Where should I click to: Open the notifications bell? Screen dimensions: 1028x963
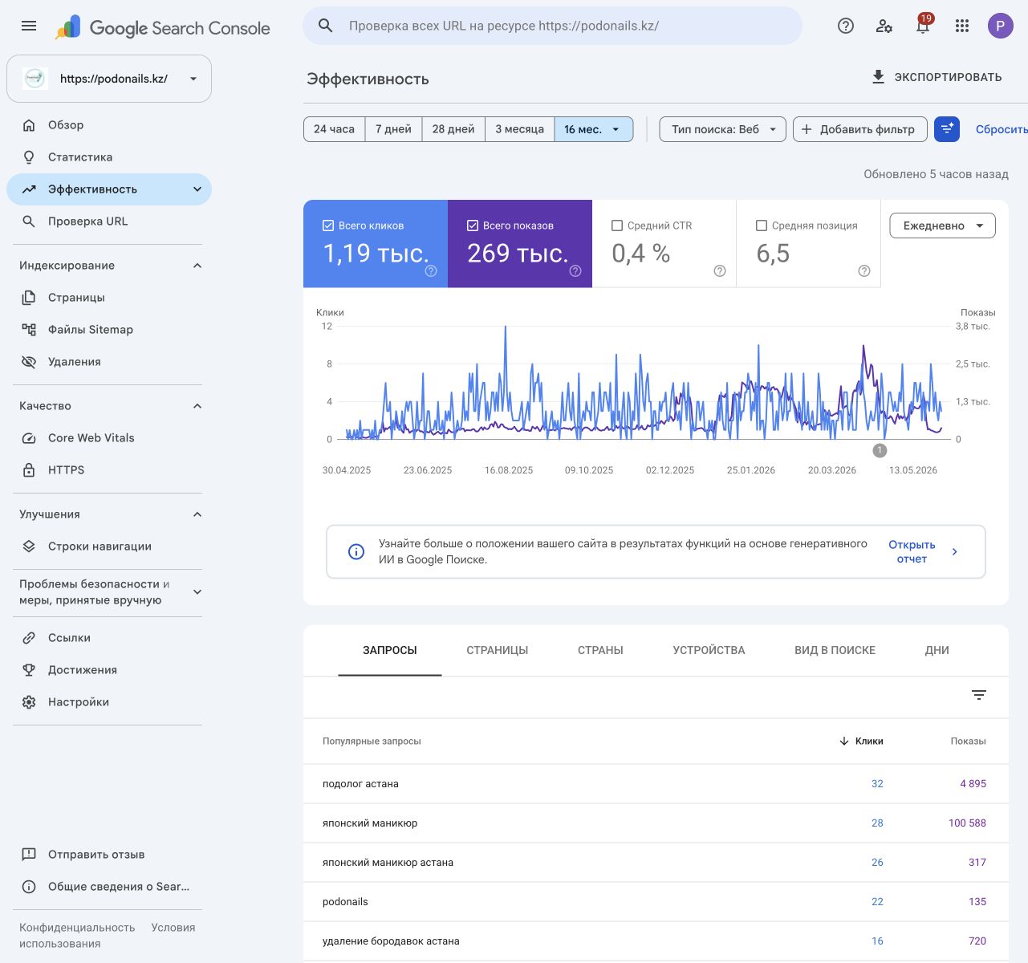pyautogui.click(x=923, y=26)
